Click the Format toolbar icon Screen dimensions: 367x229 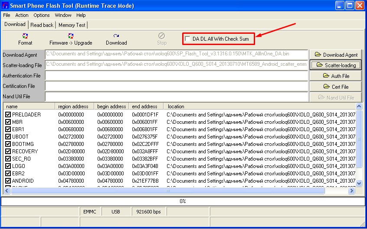pyautogui.click(x=25, y=36)
